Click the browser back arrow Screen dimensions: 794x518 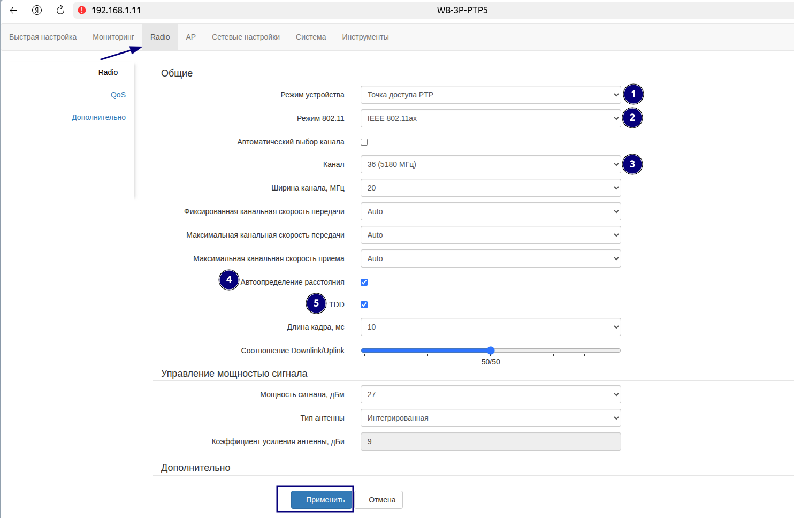13,10
